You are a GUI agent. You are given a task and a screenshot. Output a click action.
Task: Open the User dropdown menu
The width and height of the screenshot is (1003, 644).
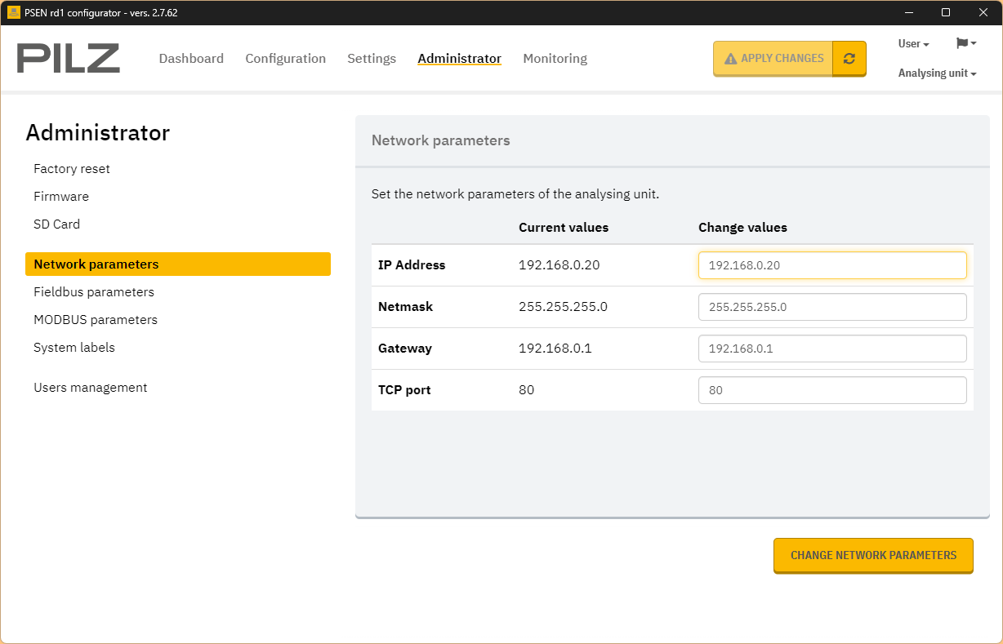(x=913, y=44)
